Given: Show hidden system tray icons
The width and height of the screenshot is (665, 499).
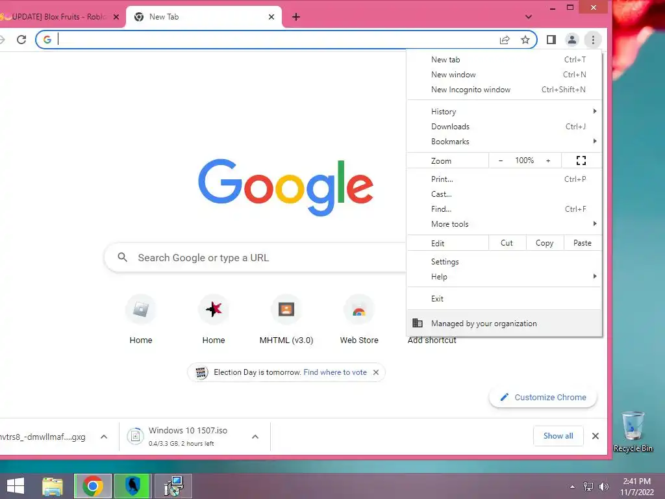Looking at the screenshot, I should point(573,487).
